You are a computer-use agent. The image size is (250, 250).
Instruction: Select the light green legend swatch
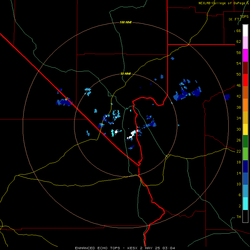[x=245, y=154]
